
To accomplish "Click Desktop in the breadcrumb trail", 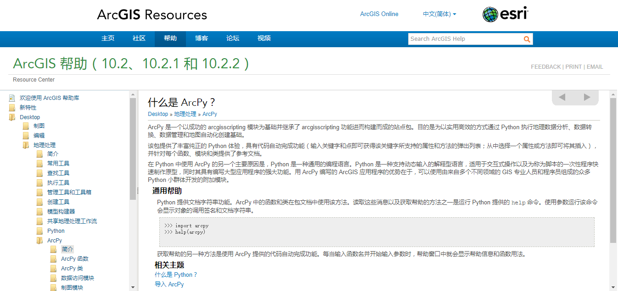I will (158, 114).
